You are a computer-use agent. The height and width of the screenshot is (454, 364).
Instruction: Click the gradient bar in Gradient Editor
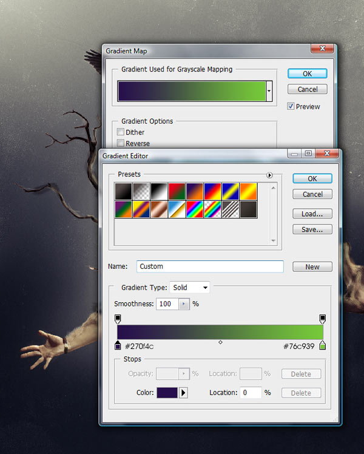(220, 332)
